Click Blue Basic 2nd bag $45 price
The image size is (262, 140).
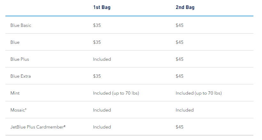[x=180, y=25]
